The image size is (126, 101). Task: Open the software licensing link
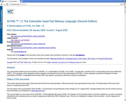tap(74, 62)
